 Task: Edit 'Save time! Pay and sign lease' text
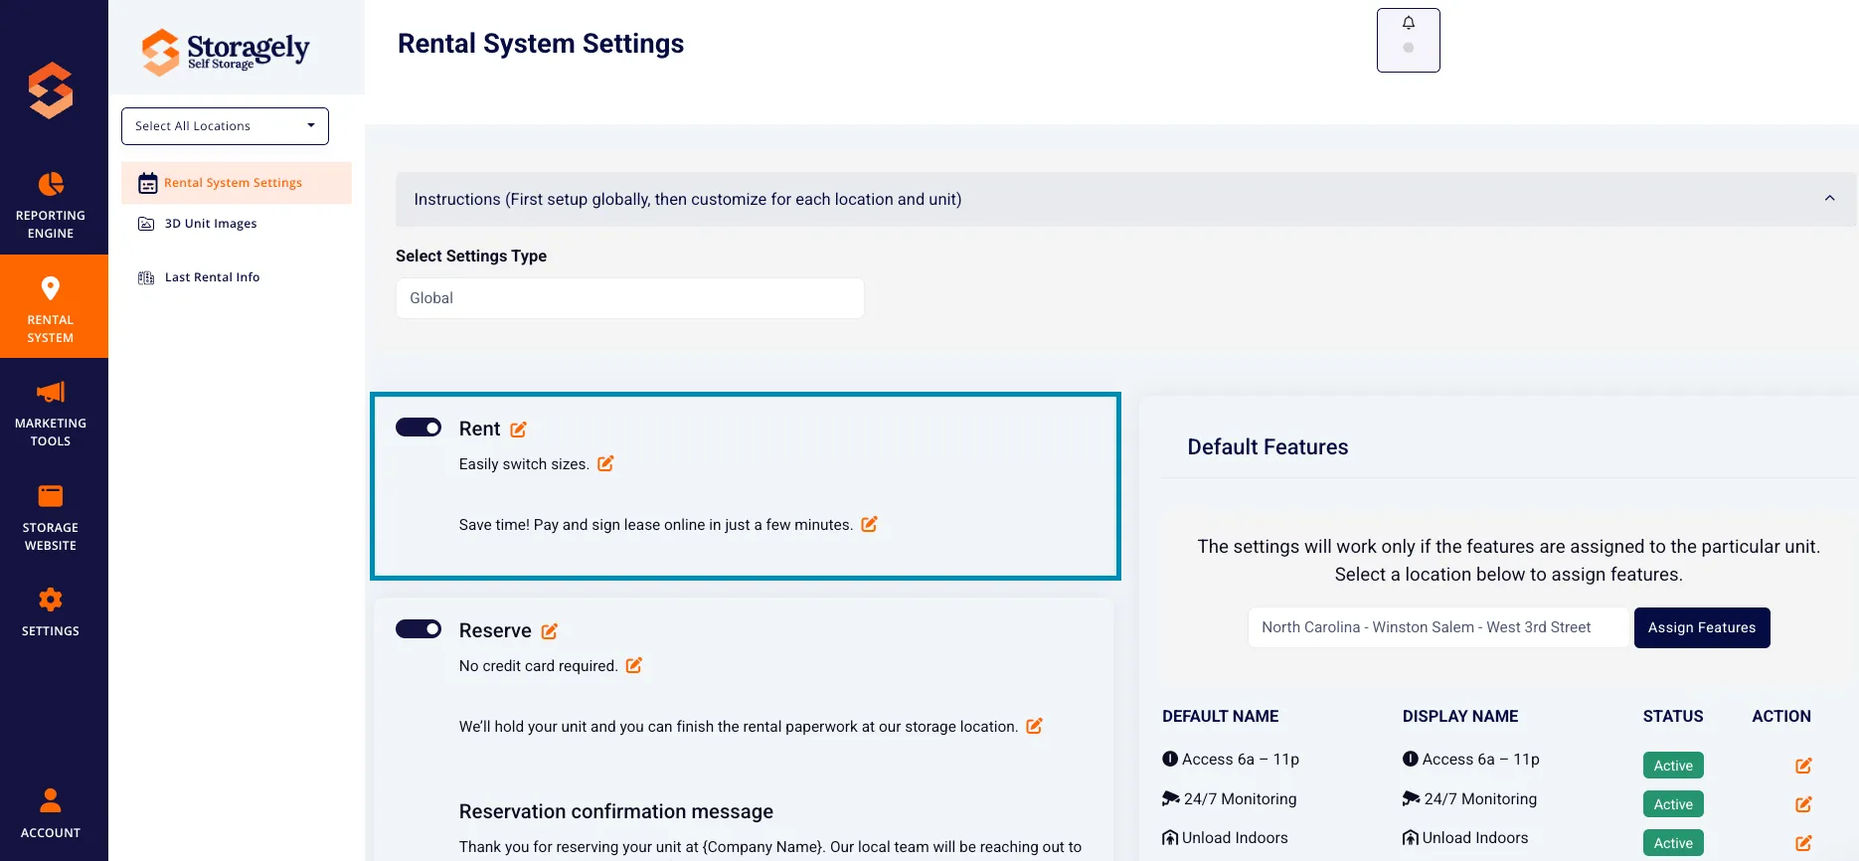(869, 524)
